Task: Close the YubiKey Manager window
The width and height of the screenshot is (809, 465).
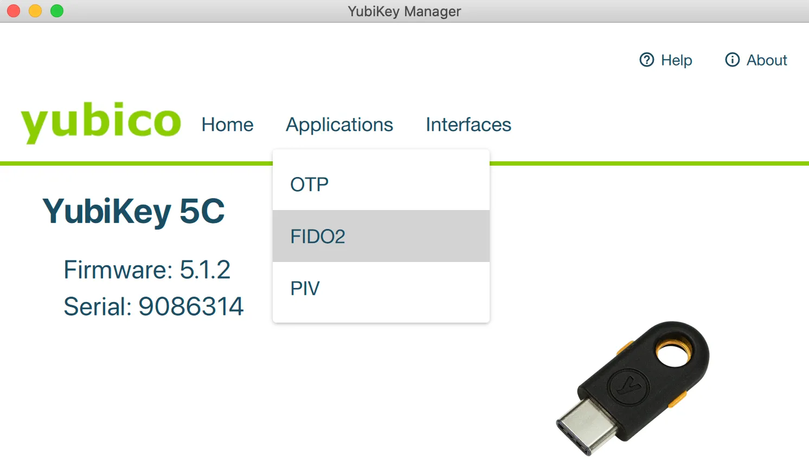Action: point(14,11)
